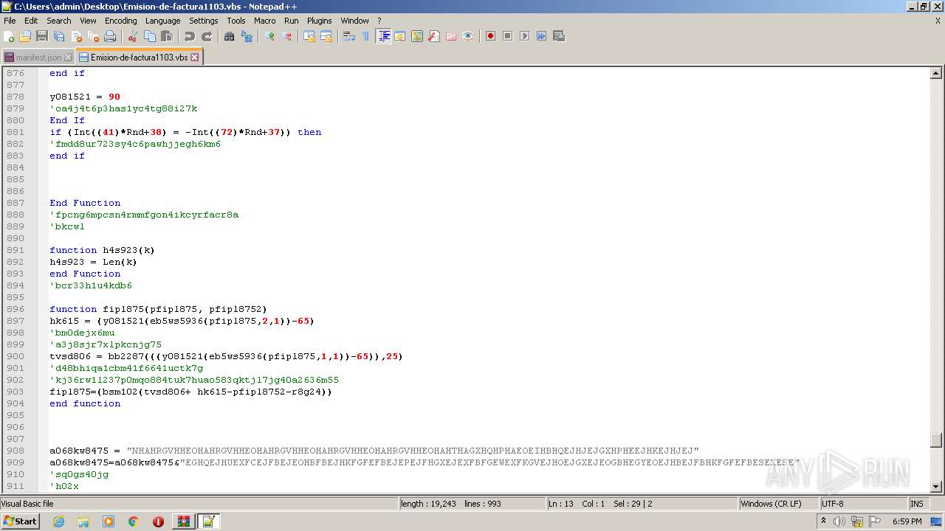Click the vertical scrollbar thumb

pyautogui.click(x=936, y=440)
